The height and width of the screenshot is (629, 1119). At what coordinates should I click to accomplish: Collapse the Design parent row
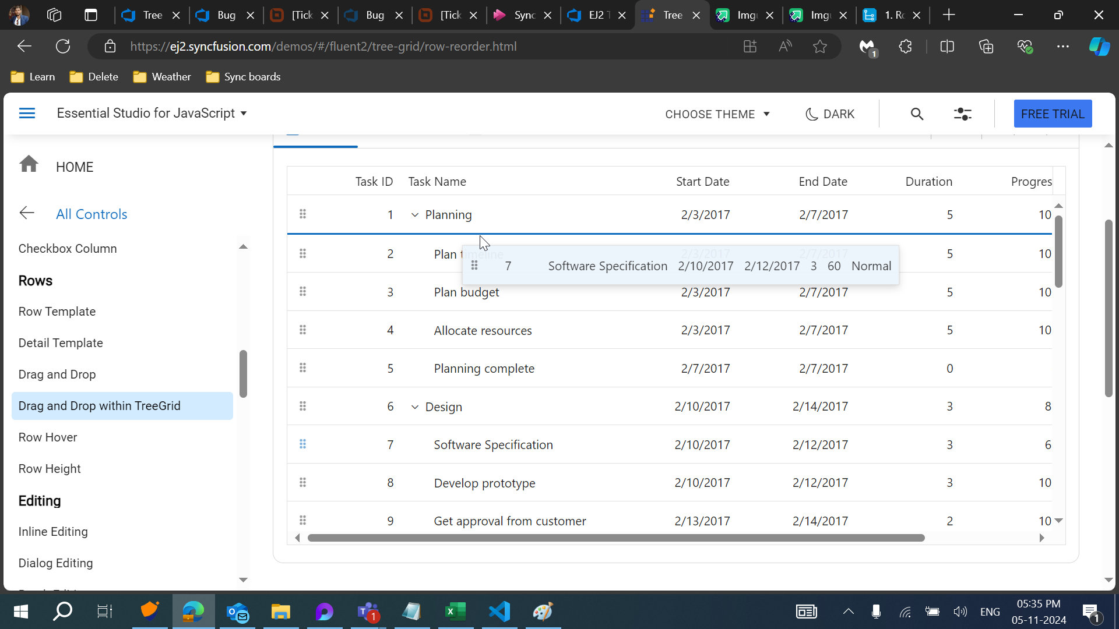point(414,407)
